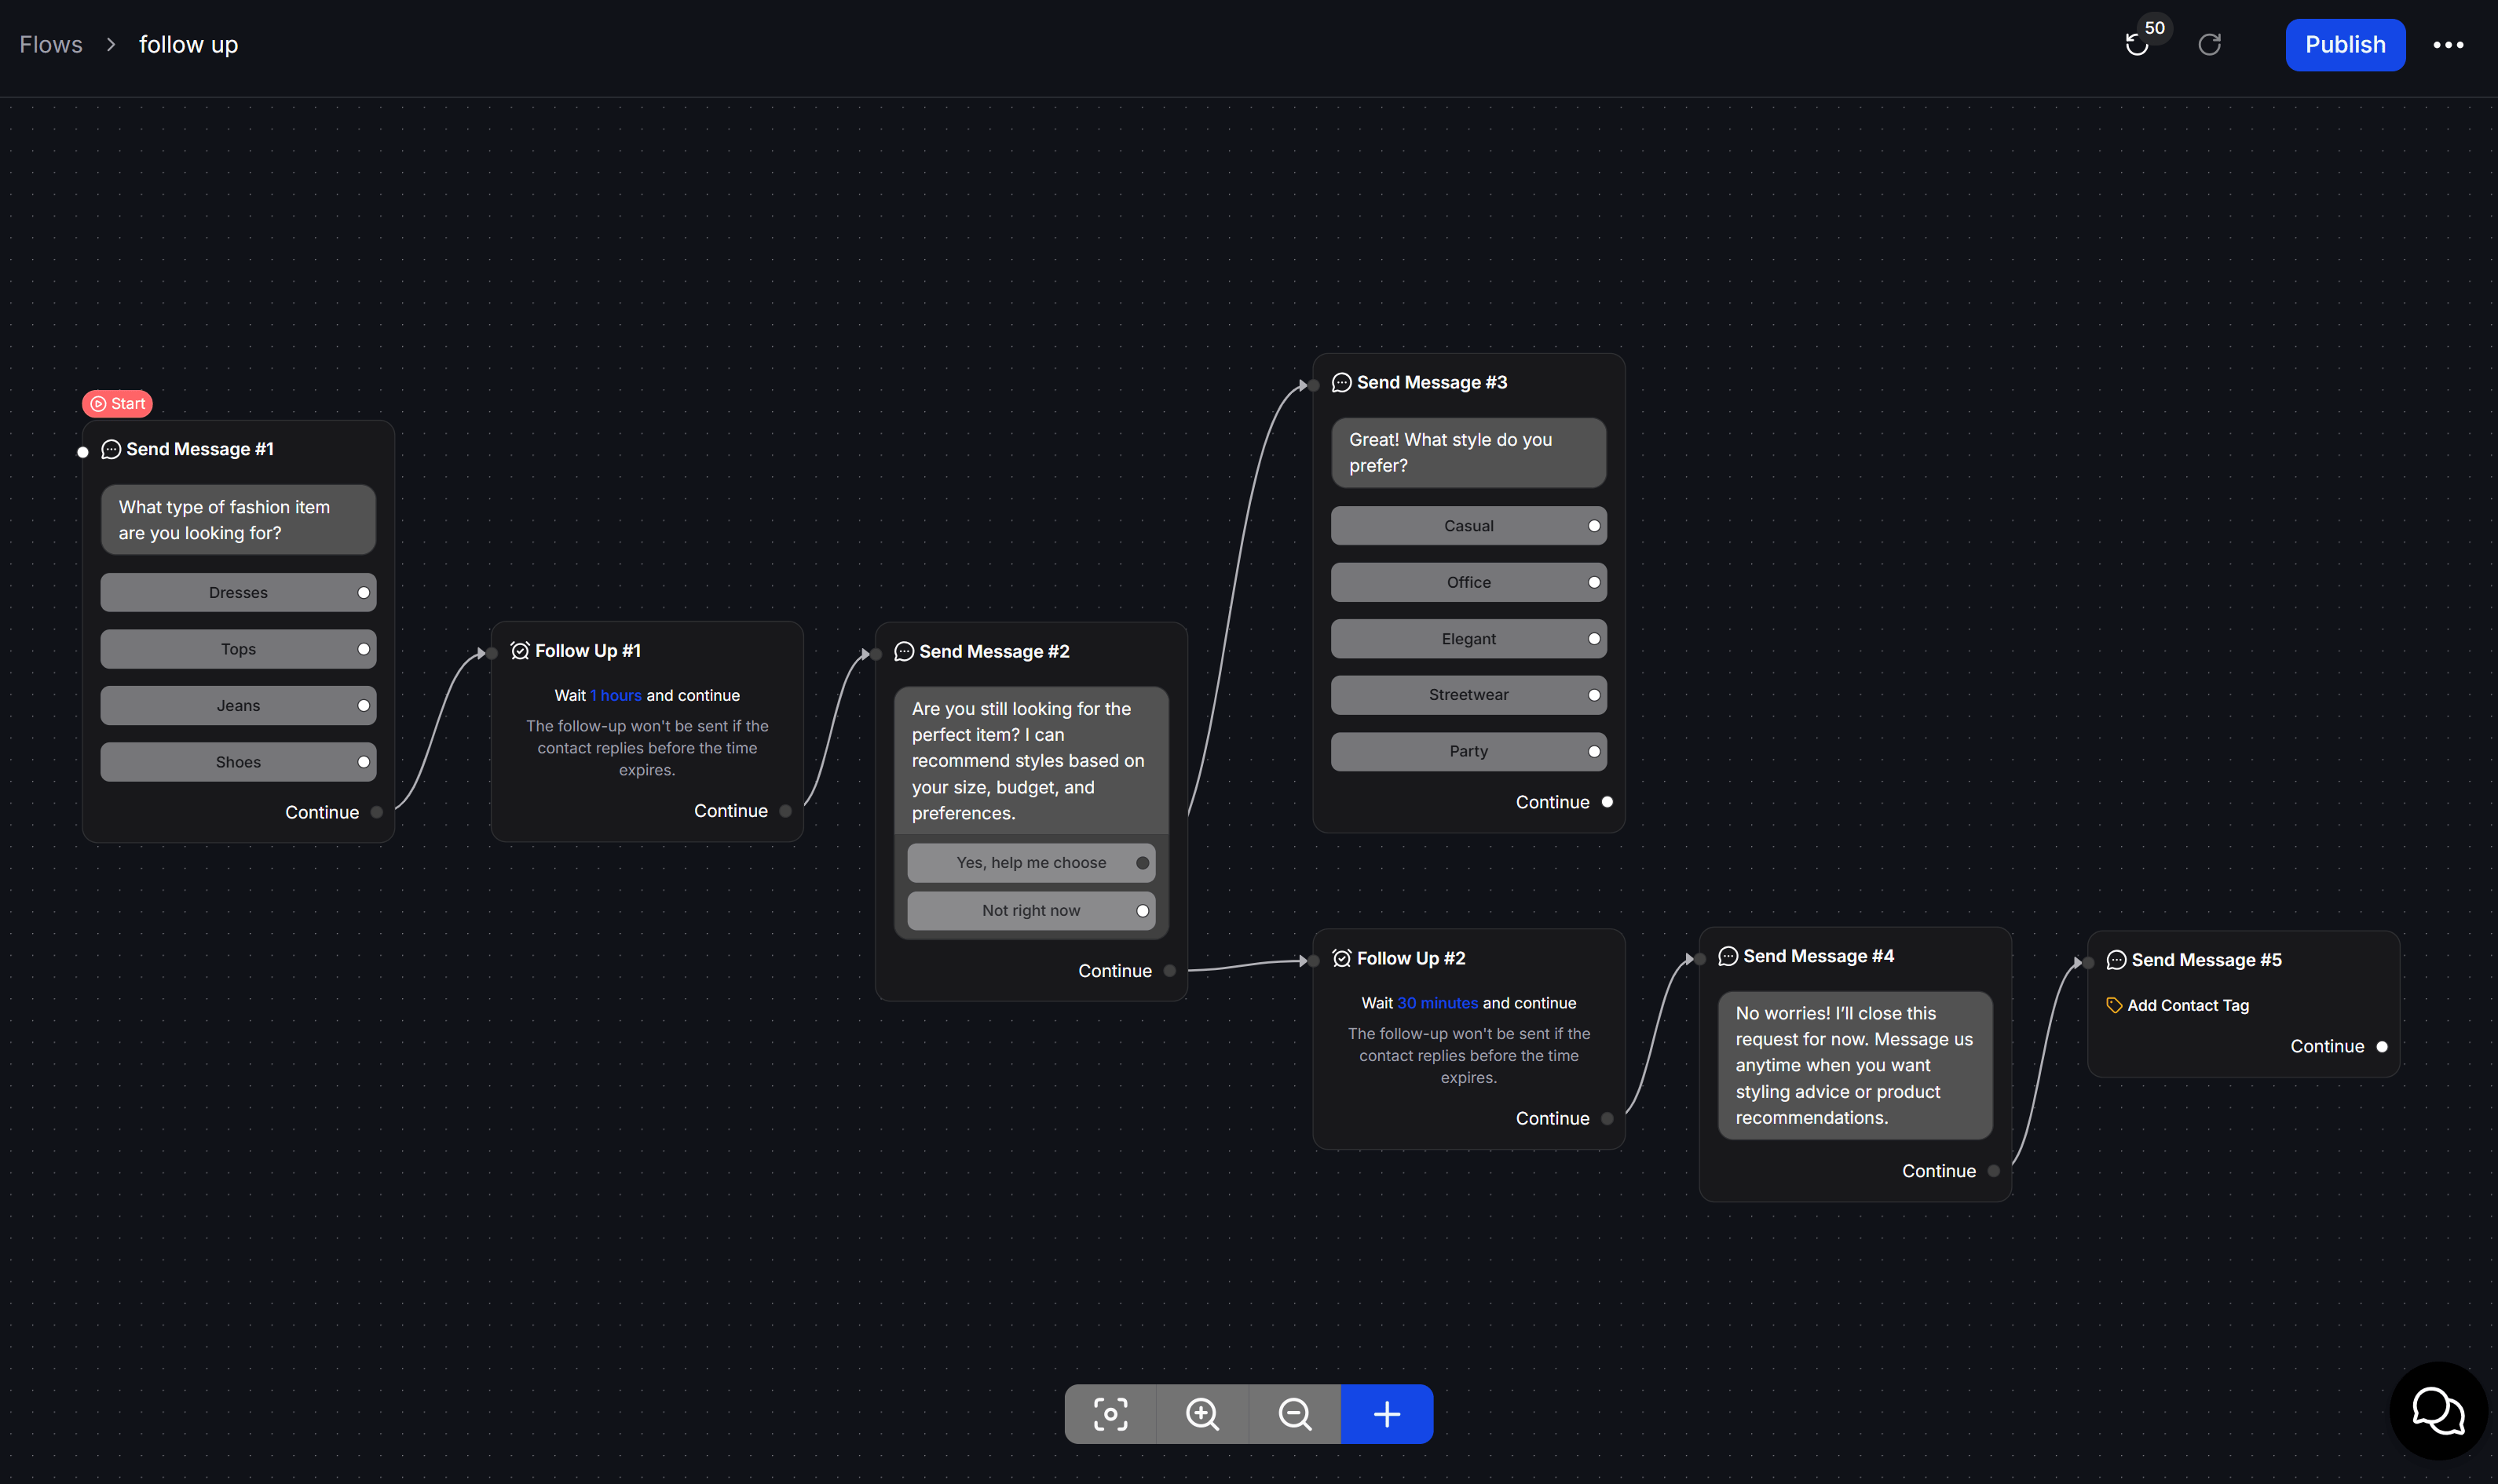Screen dimensions: 2498x1484
Task: Click the fit-to-view focus icon
Action: tap(1110, 1414)
